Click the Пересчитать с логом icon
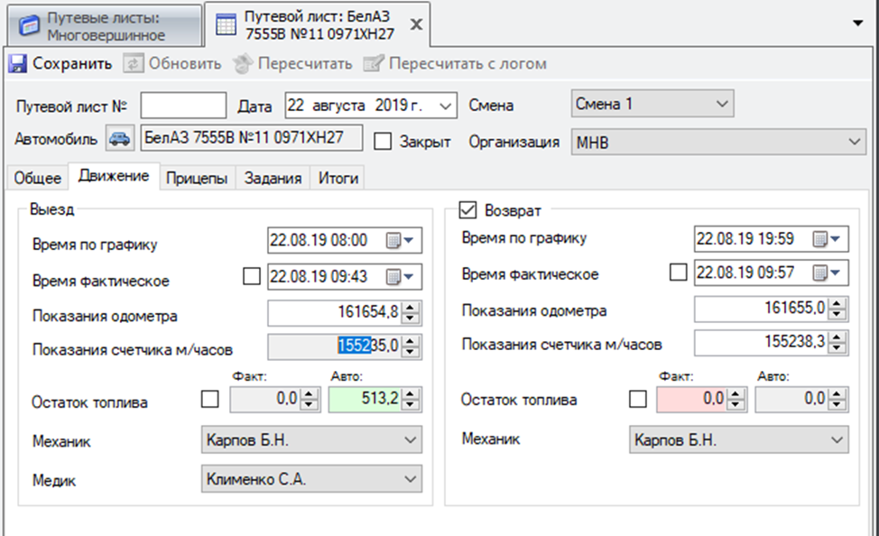879x536 pixels. click(373, 64)
